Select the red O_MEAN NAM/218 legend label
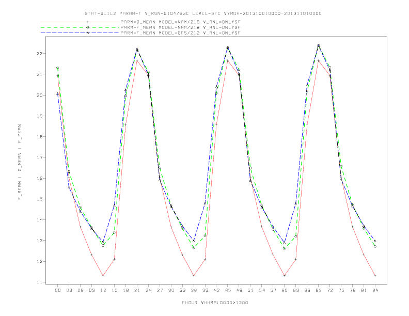This screenshot has height=316, width=409. click(180, 22)
